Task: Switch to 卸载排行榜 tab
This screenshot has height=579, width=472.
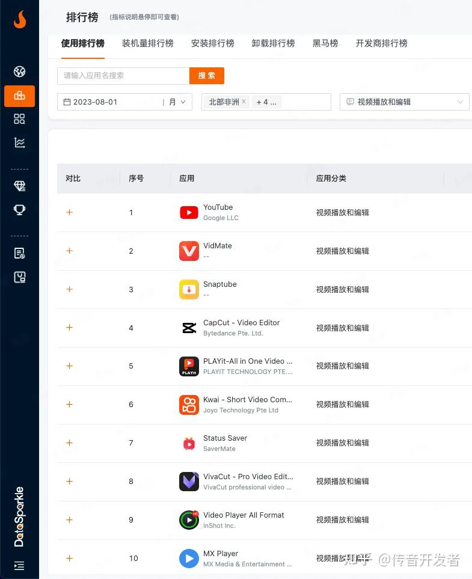Action: coord(274,43)
